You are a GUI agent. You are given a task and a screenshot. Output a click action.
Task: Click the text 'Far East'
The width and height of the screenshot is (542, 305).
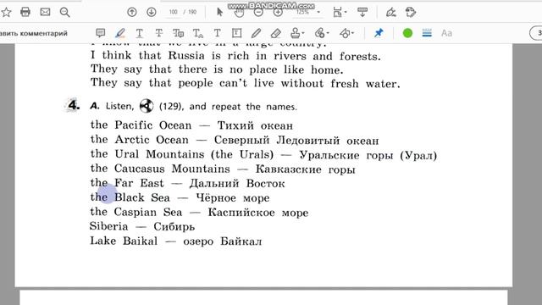coord(139,183)
